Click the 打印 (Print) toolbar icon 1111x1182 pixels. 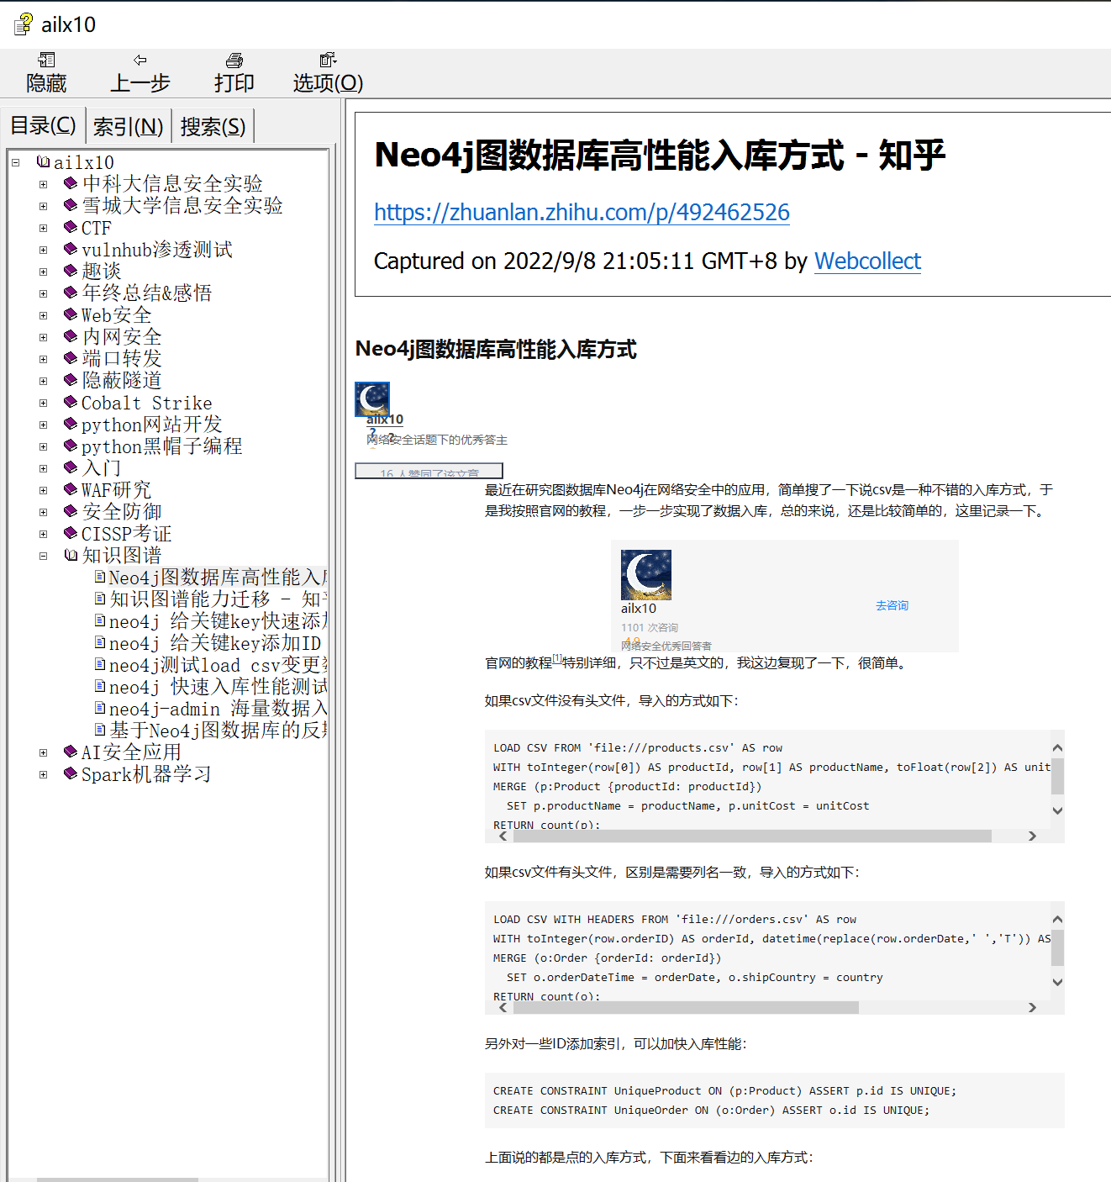coord(234,60)
